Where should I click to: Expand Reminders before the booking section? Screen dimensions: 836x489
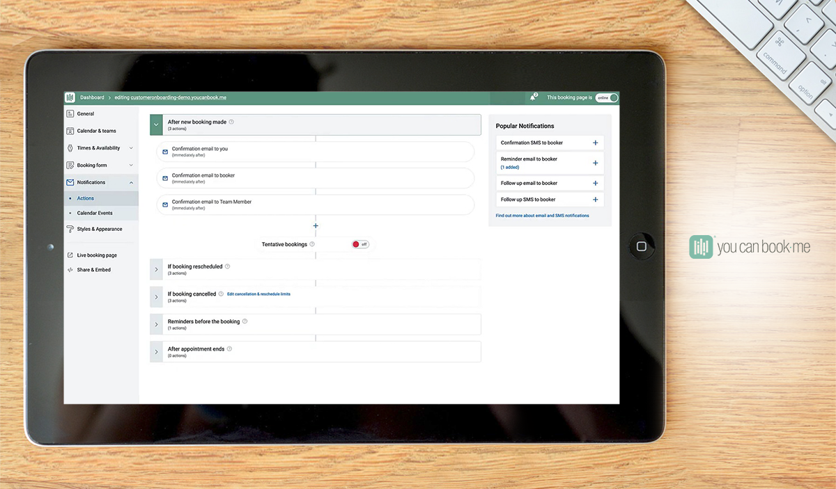156,324
